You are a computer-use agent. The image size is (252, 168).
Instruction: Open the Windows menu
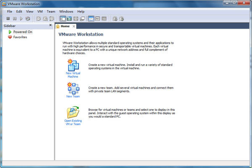(x=66, y=11)
